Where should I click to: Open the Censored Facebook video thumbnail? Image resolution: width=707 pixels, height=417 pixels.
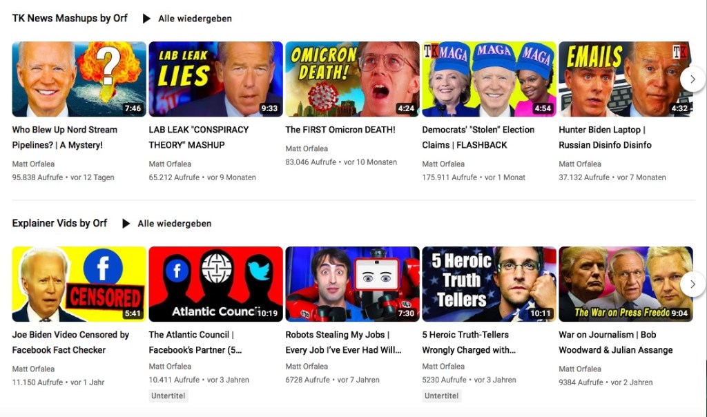(79, 284)
